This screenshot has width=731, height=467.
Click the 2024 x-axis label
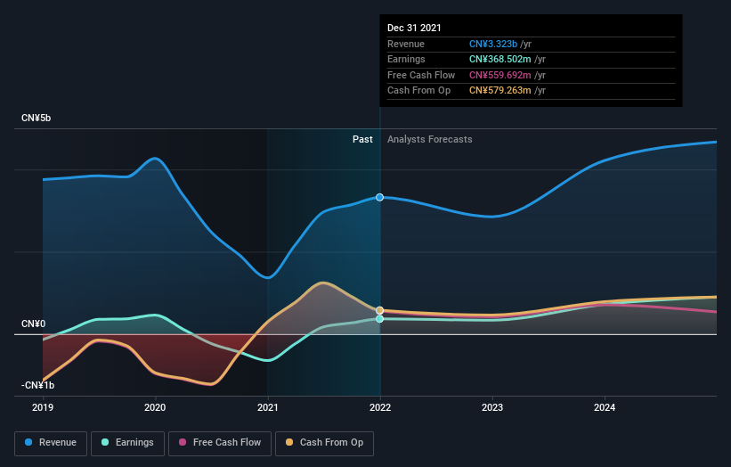pos(605,407)
